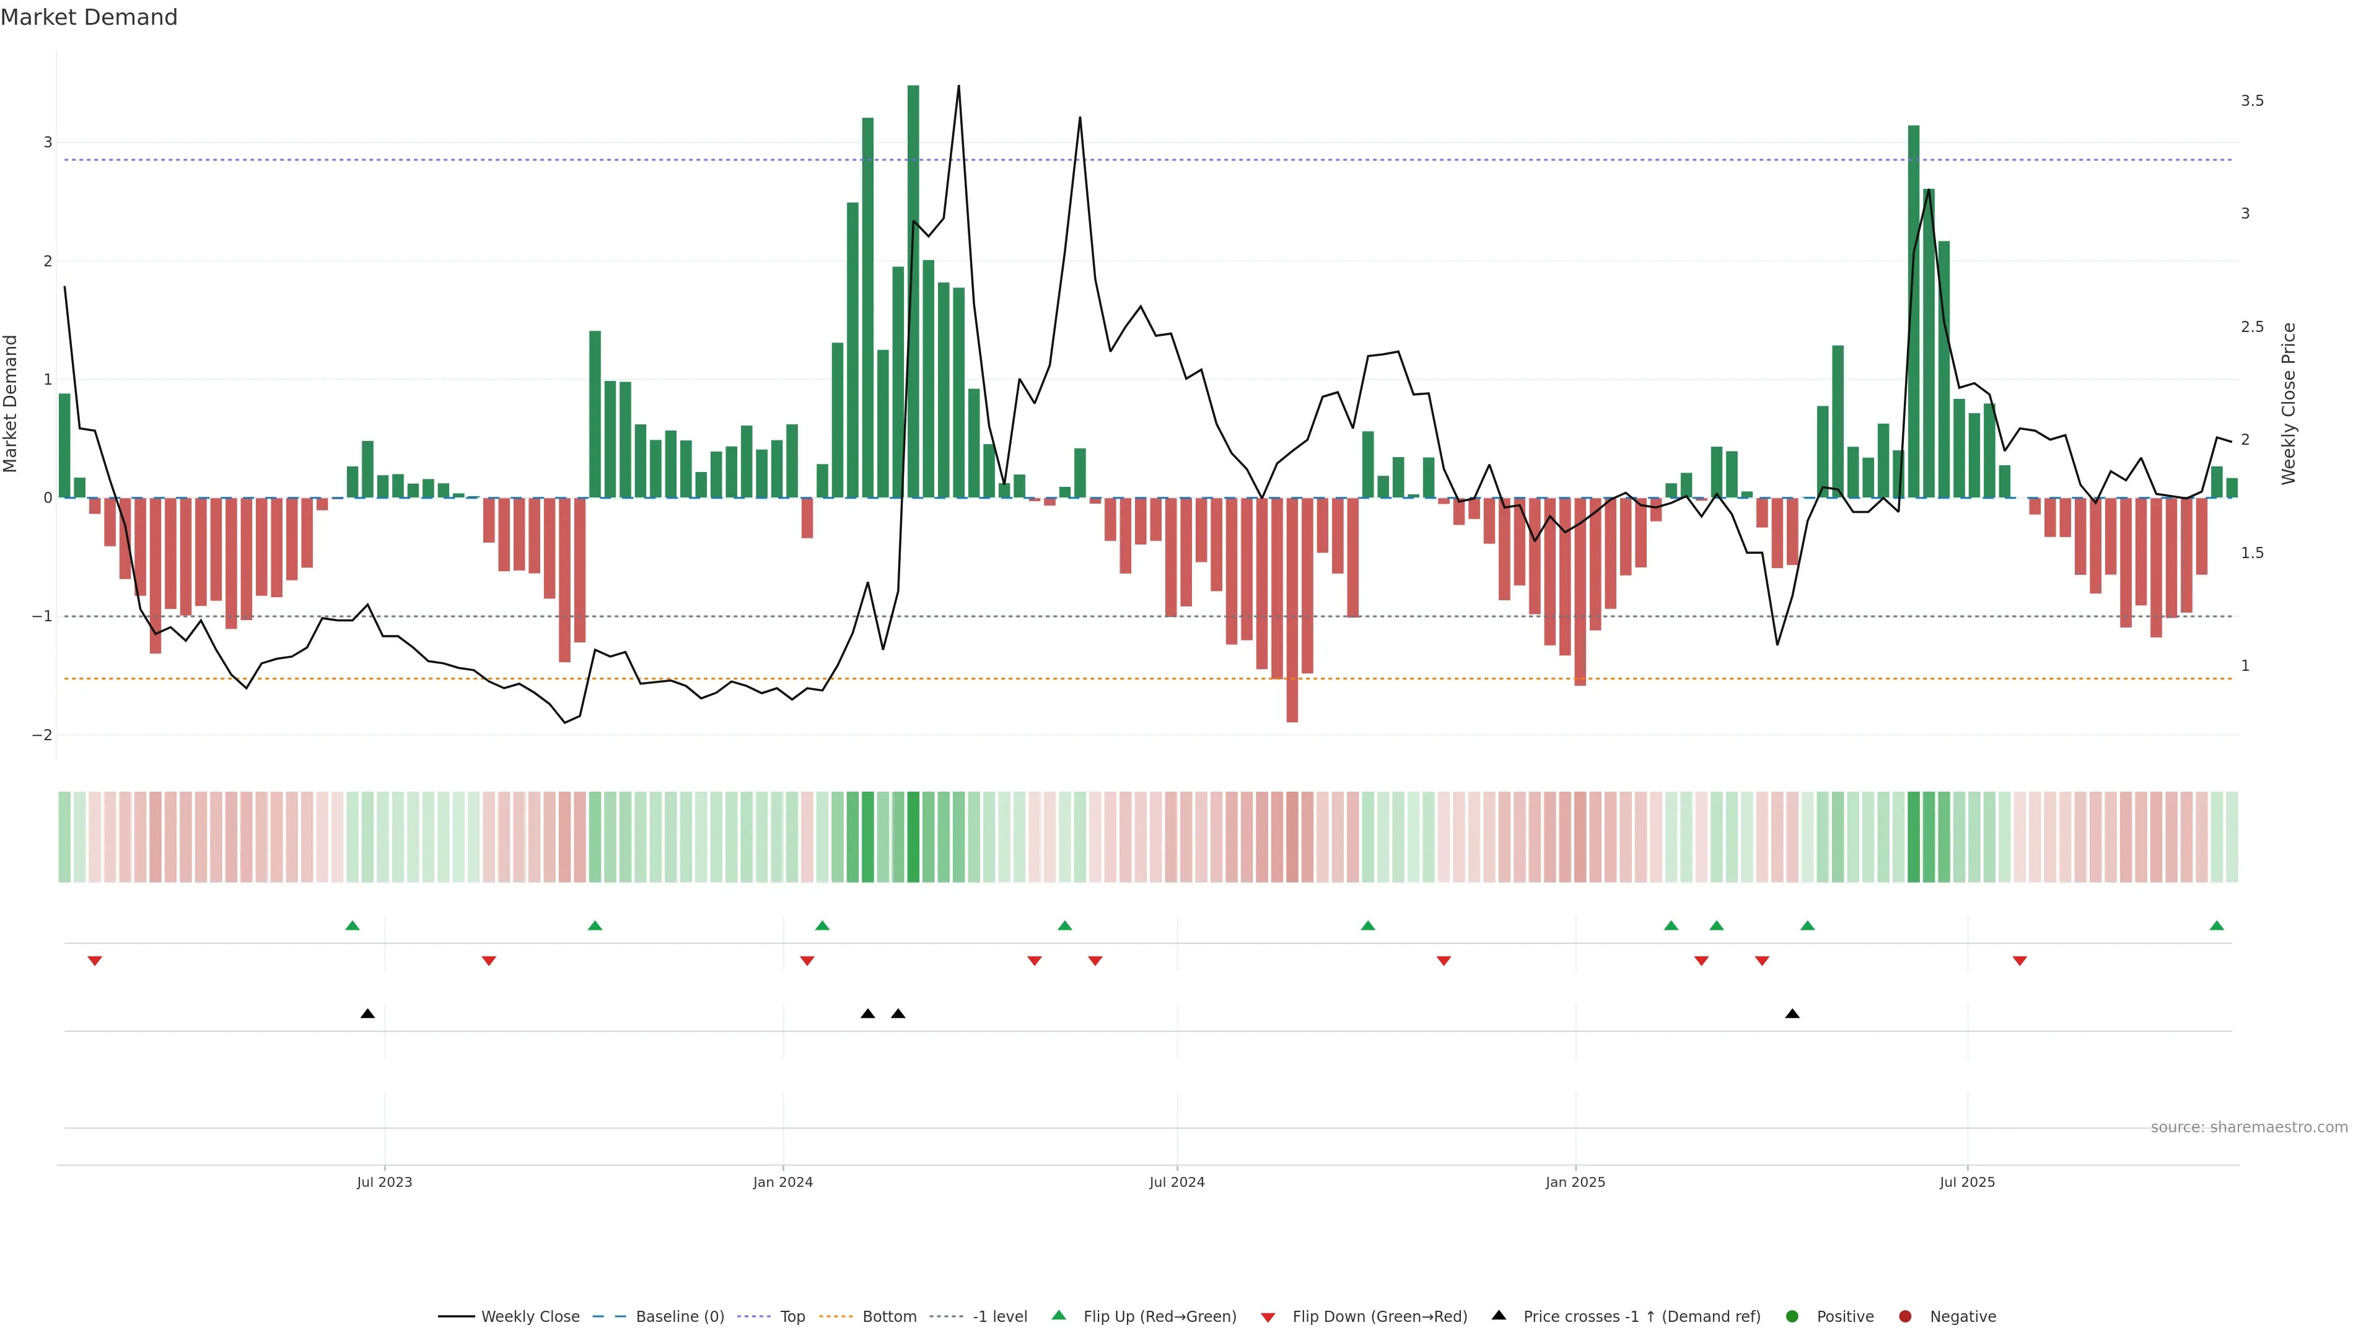Click the rightmost green flip-up triangle marker
Viewport: 2379px width, 1338px height.
pos(2217,925)
